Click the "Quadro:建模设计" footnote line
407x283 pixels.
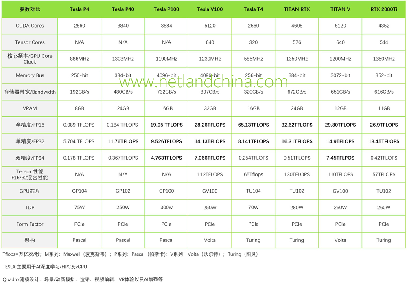click(83, 279)
